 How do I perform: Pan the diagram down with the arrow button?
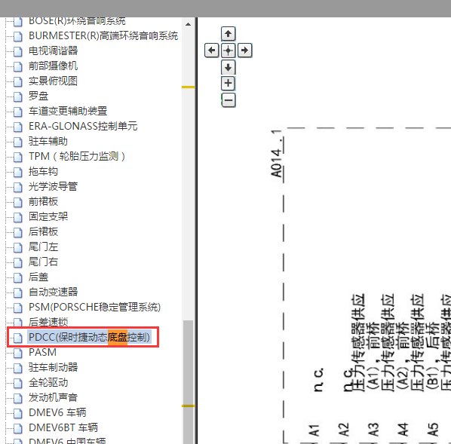229,67
